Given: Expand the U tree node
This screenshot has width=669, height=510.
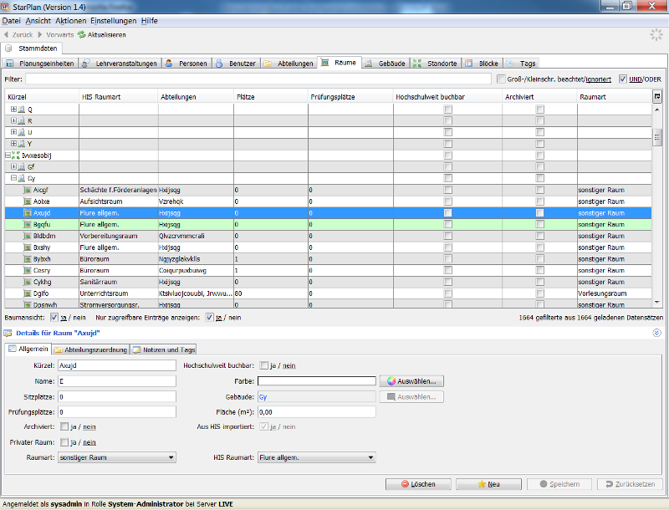Looking at the screenshot, I should tap(13, 132).
